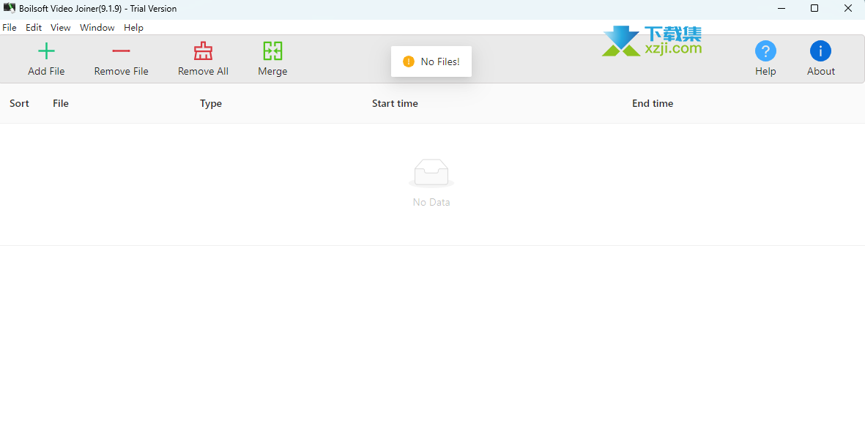This screenshot has width=865, height=445.
Task: Click the 'Remove File' toolbar label
Action: (x=122, y=71)
